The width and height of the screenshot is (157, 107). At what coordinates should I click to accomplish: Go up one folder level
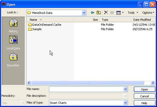(x=99, y=13)
